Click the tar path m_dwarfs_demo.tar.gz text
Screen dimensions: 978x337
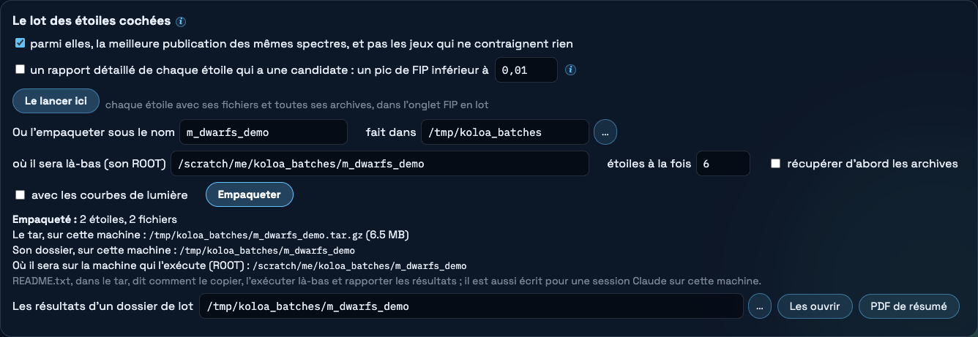[255, 235]
